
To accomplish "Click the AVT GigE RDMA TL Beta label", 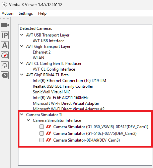I will tap(47, 75).
